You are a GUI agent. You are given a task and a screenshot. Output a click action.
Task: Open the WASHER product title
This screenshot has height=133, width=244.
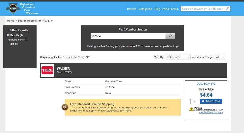pyautogui.click(x=63, y=68)
